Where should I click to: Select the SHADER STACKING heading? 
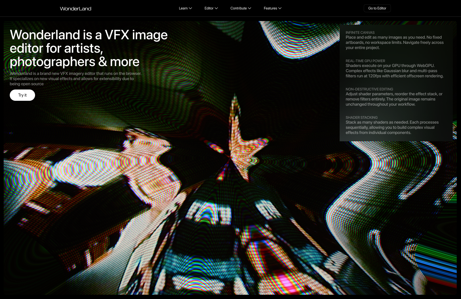coord(362,118)
